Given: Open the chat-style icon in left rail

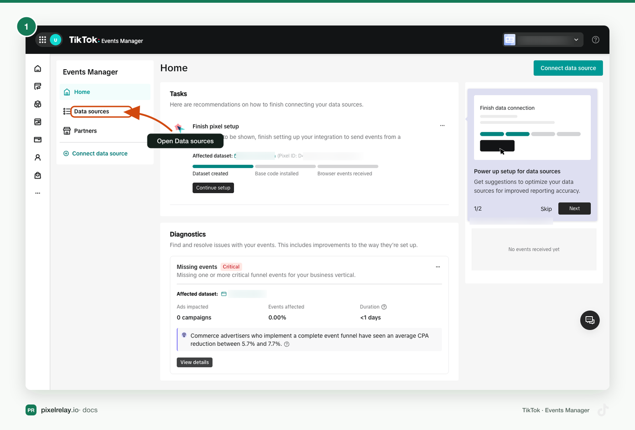Looking at the screenshot, I should [x=38, y=86].
